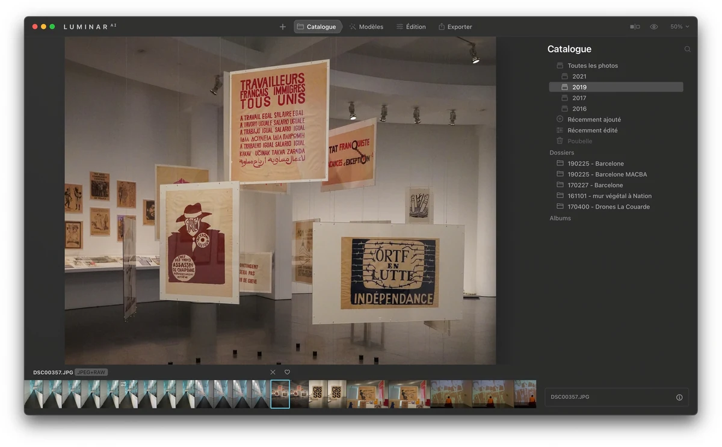The image size is (722, 447).
Task: Click calendar icon beside Toutes les photos
Action: coord(560,66)
